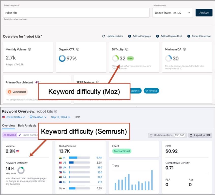Click the tallest bar in Trend chart
The image size is (216, 195).
(152, 180)
